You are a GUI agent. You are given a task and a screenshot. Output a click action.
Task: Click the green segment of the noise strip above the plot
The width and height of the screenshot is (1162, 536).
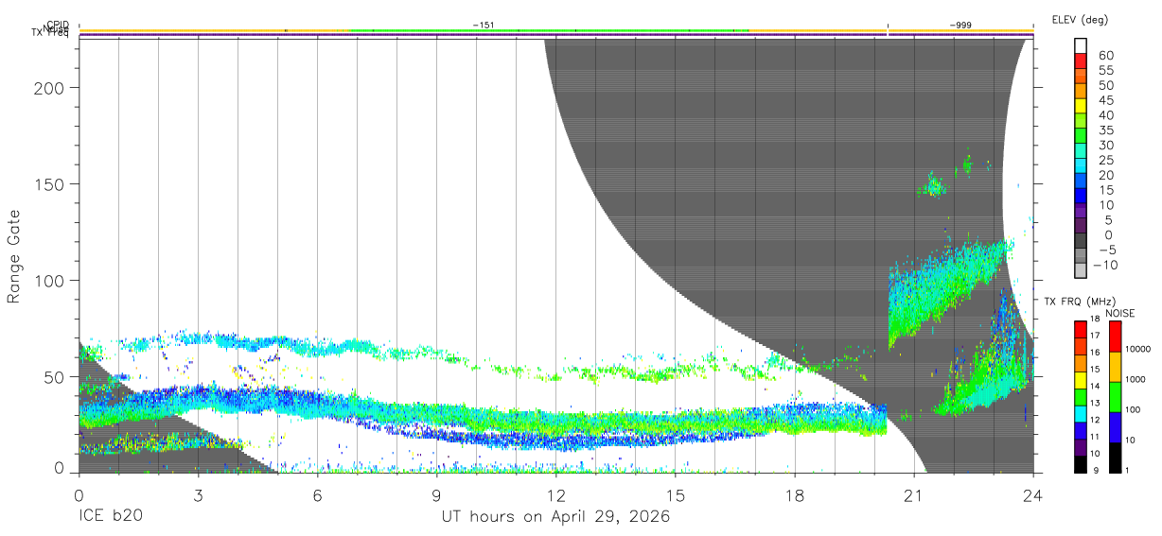[549, 31]
